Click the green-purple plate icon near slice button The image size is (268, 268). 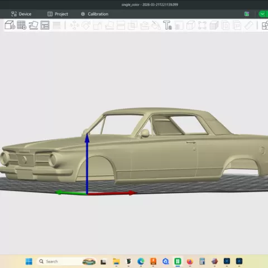pos(247,14)
